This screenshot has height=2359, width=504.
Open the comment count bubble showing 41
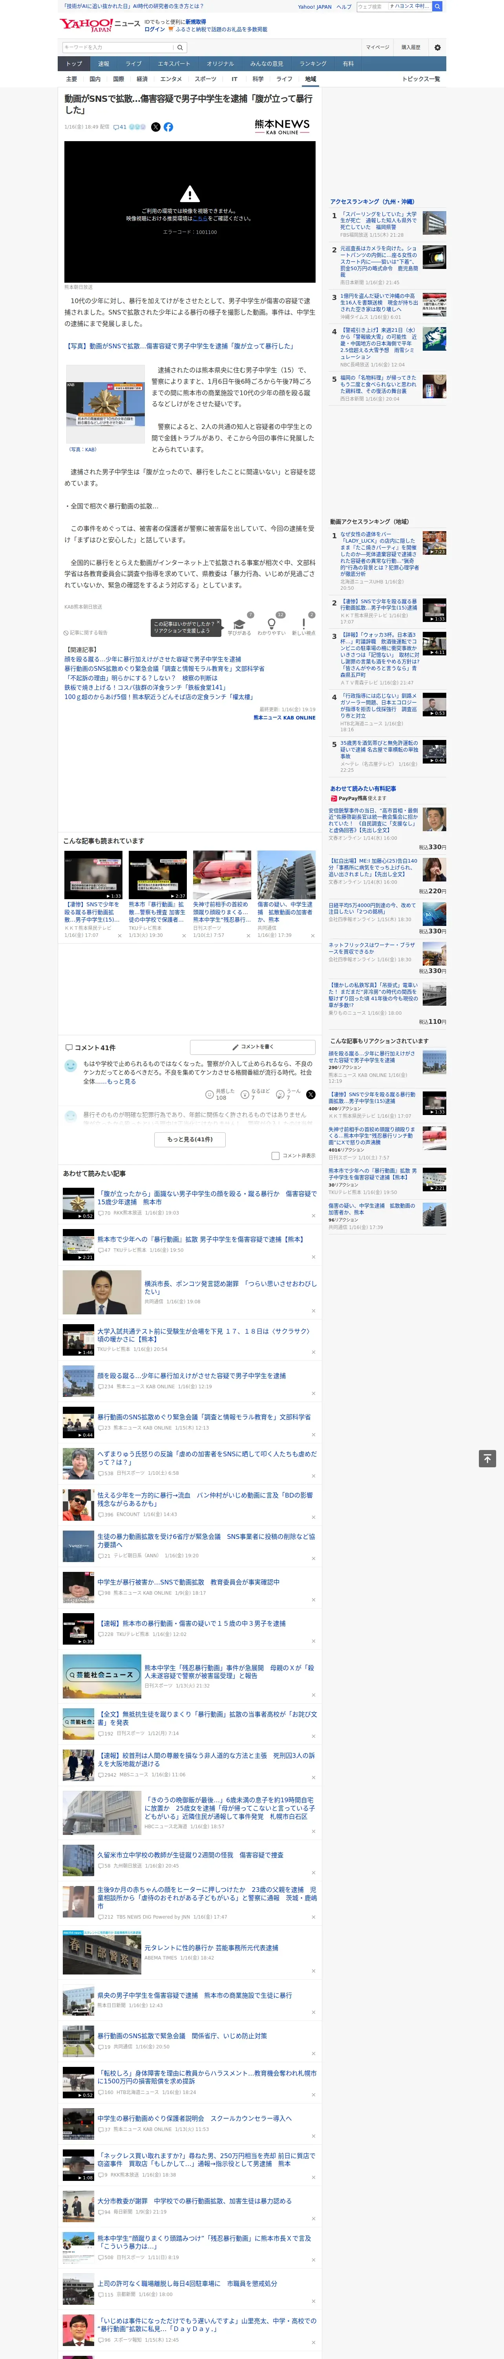point(119,127)
